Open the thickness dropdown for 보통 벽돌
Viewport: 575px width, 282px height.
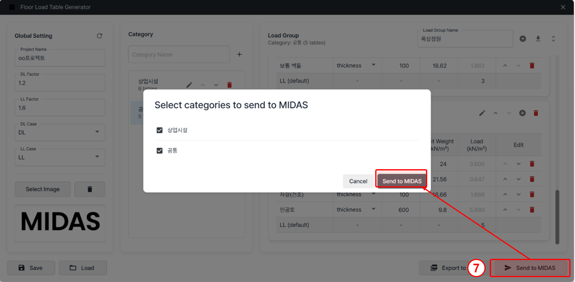click(357, 65)
